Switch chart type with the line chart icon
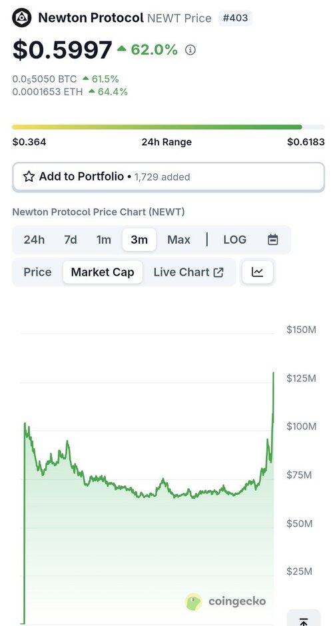The image size is (333, 626). click(258, 272)
